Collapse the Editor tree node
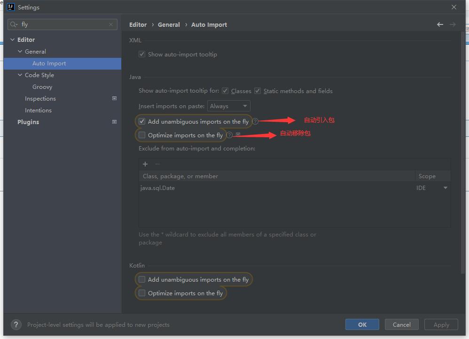Screen dimensions: 469x339 pyautogui.click(x=12, y=39)
